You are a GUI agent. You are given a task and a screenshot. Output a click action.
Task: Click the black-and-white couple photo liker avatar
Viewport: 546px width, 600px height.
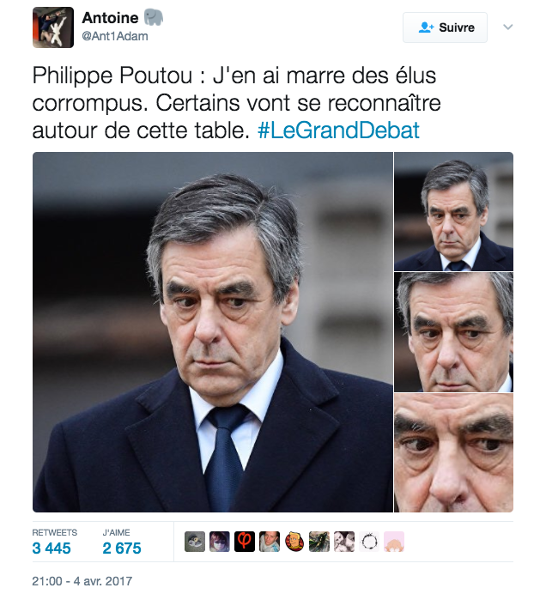pyautogui.click(x=344, y=542)
